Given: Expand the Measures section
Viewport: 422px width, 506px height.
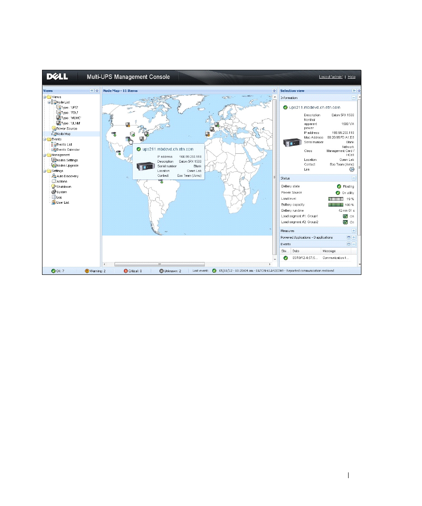Looking at the screenshot, I should pos(354,231).
